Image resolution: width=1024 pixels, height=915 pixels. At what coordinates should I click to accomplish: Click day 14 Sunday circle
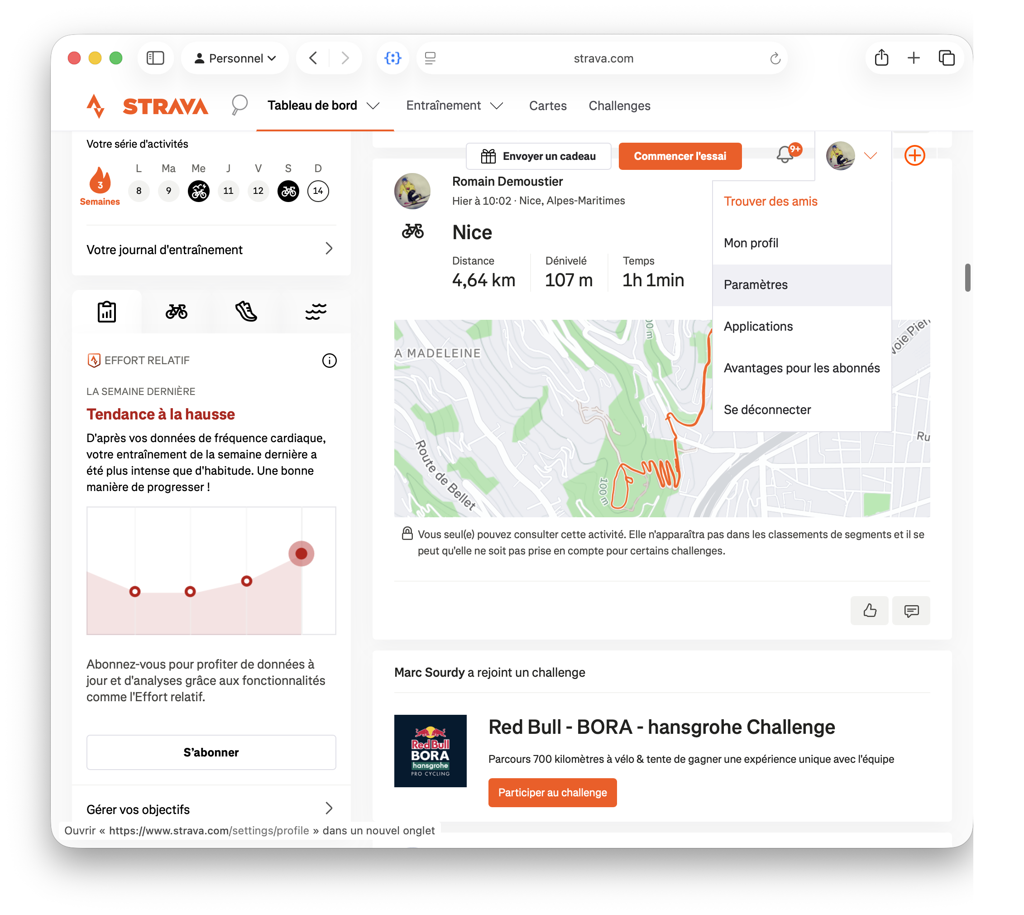tap(318, 191)
